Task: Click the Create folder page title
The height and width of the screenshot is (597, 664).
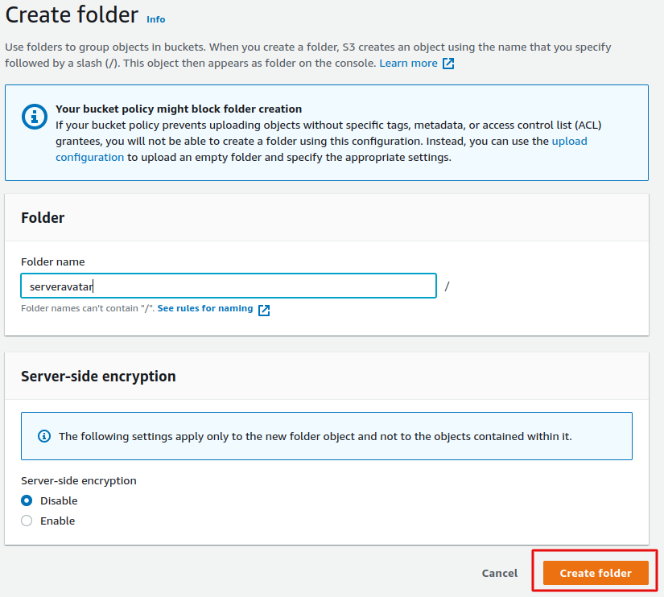Action: point(72,14)
